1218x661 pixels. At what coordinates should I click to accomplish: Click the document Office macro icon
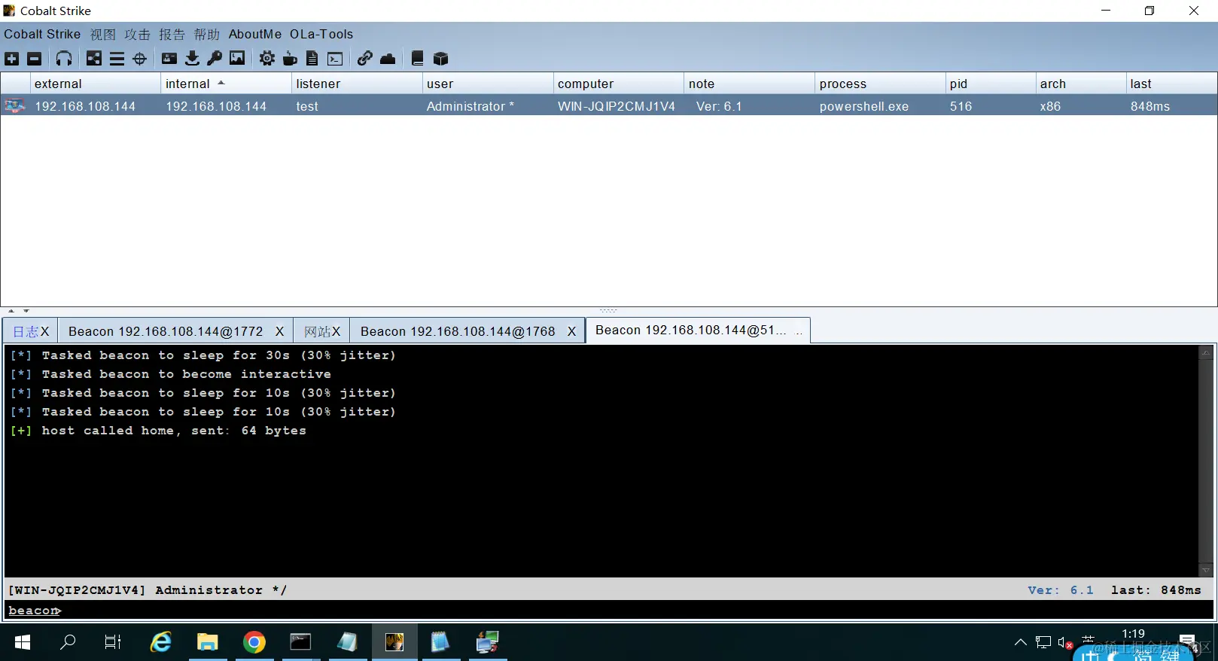pos(312,59)
